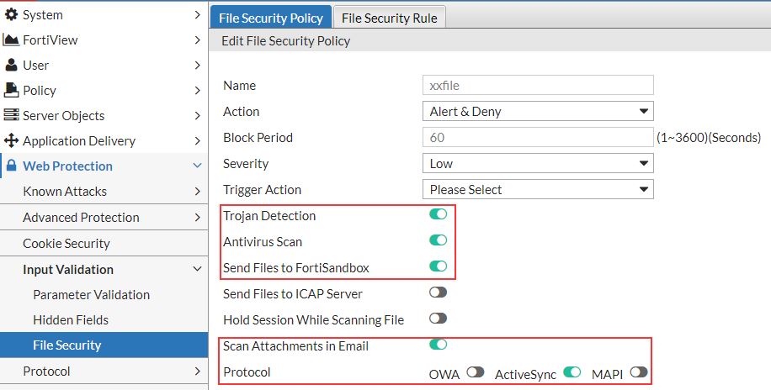Image resolution: width=771 pixels, height=390 pixels.
Task: Select the File Security Policy tab
Action: (x=270, y=18)
